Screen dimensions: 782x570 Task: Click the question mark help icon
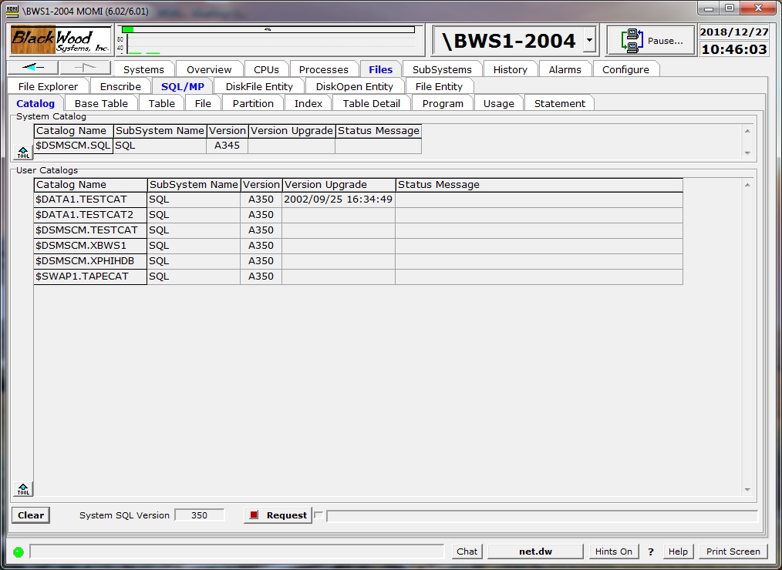click(651, 552)
